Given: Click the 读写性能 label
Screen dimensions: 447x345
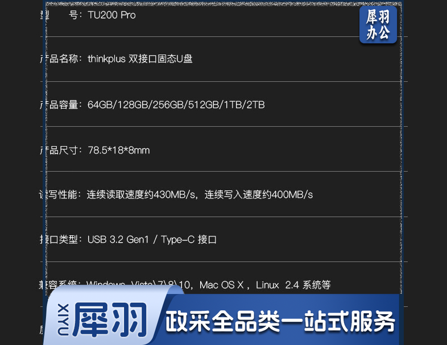Looking at the screenshot, I should tap(60, 195).
